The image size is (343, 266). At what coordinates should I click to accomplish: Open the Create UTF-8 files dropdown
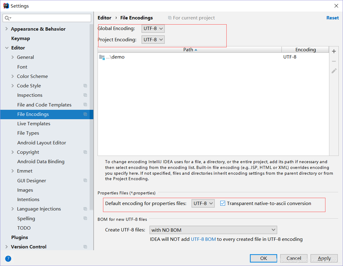[213, 230]
